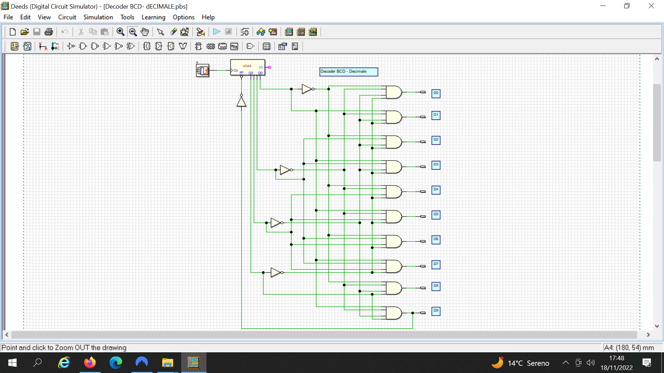Viewport: 664px width, 373px height.
Task: Print the circuit with printer icon
Action: pyautogui.click(x=49, y=32)
